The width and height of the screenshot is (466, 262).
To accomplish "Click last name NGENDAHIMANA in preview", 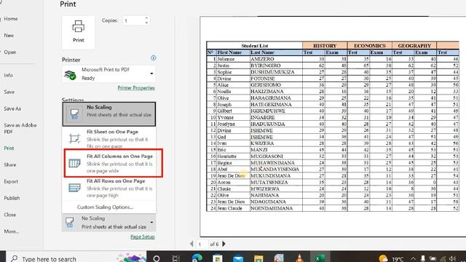I will click(x=272, y=208).
